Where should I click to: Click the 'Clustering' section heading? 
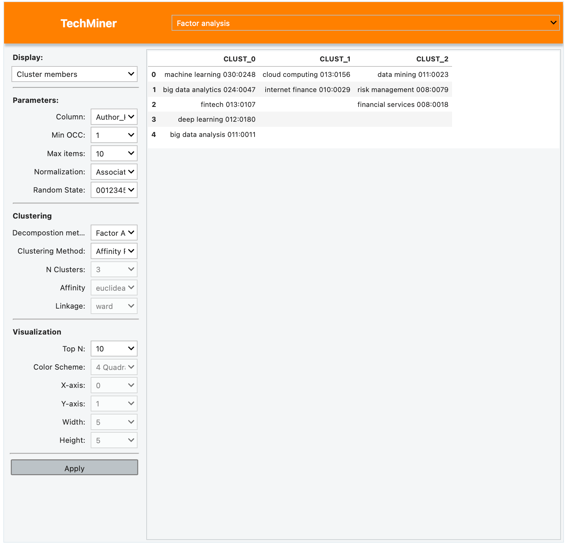(x=32, y=216)
